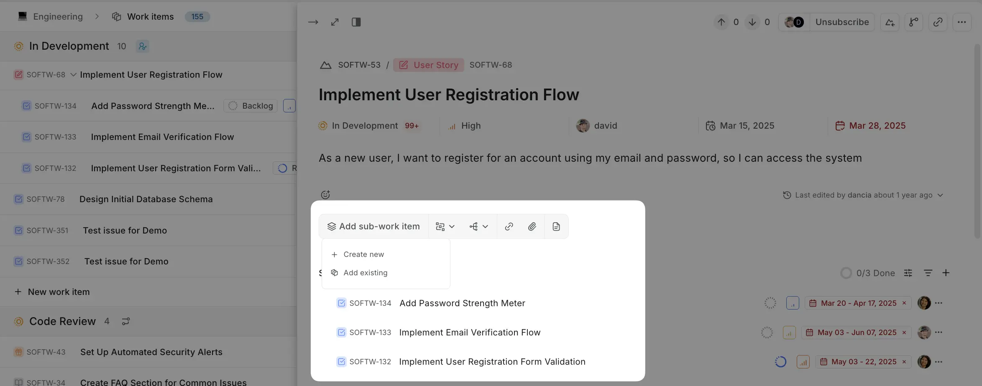
Task: Click the add page document icon
Action: coord(556,226)
